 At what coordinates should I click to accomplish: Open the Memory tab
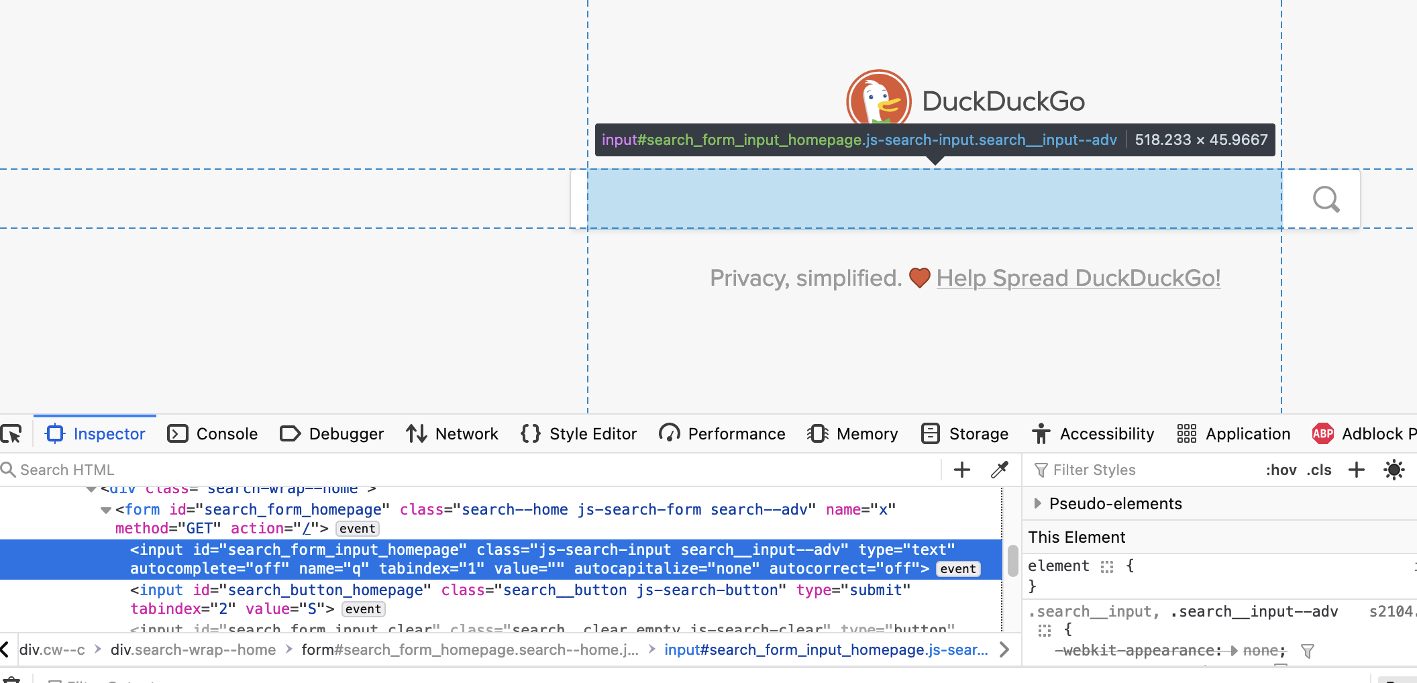pos(853,434)
